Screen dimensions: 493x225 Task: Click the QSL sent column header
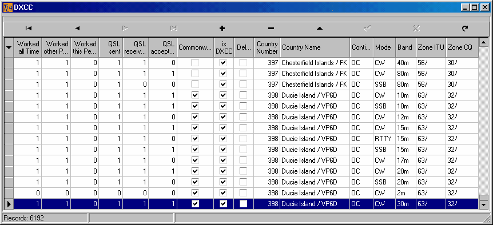click(x=111, y=47)
